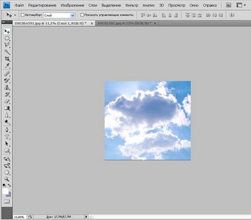Click the Photoshop Ps application logo
251x220 pixels.
[x=6, y=5]
